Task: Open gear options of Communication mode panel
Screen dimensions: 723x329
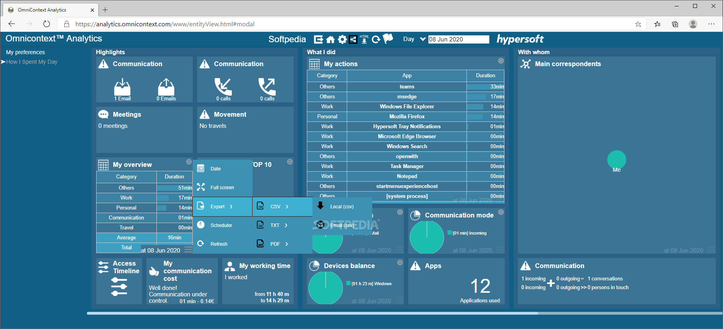Action: point(501,212)
